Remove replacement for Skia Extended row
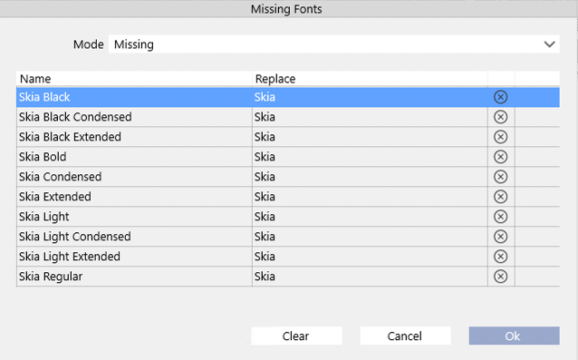This screenshot has height=360, width=578. click(500, 197)
